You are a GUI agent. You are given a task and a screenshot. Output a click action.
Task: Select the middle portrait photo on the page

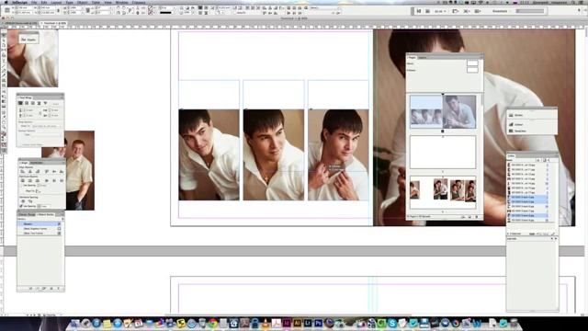pos(274,154)
